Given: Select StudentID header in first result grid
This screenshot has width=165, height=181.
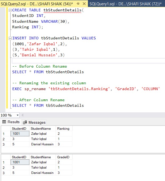Looking at the screenshot, I should pos(20,129).
